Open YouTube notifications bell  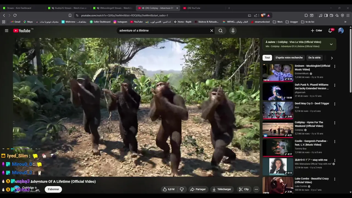point(331,31)
